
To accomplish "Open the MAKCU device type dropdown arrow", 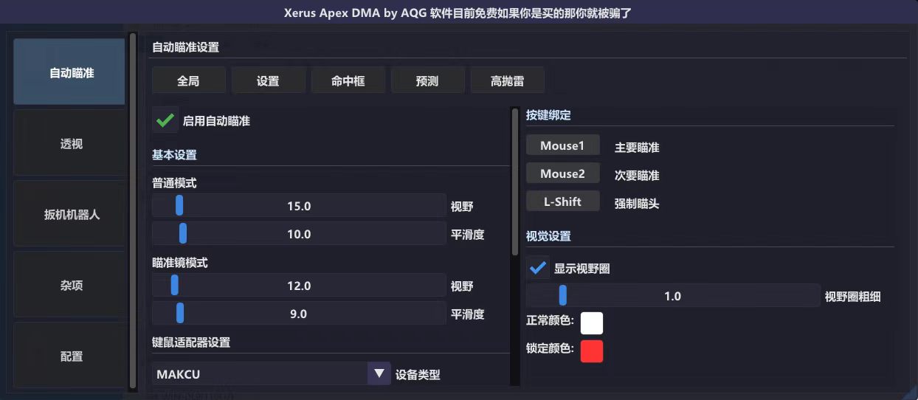I will [x=379, y=373].
